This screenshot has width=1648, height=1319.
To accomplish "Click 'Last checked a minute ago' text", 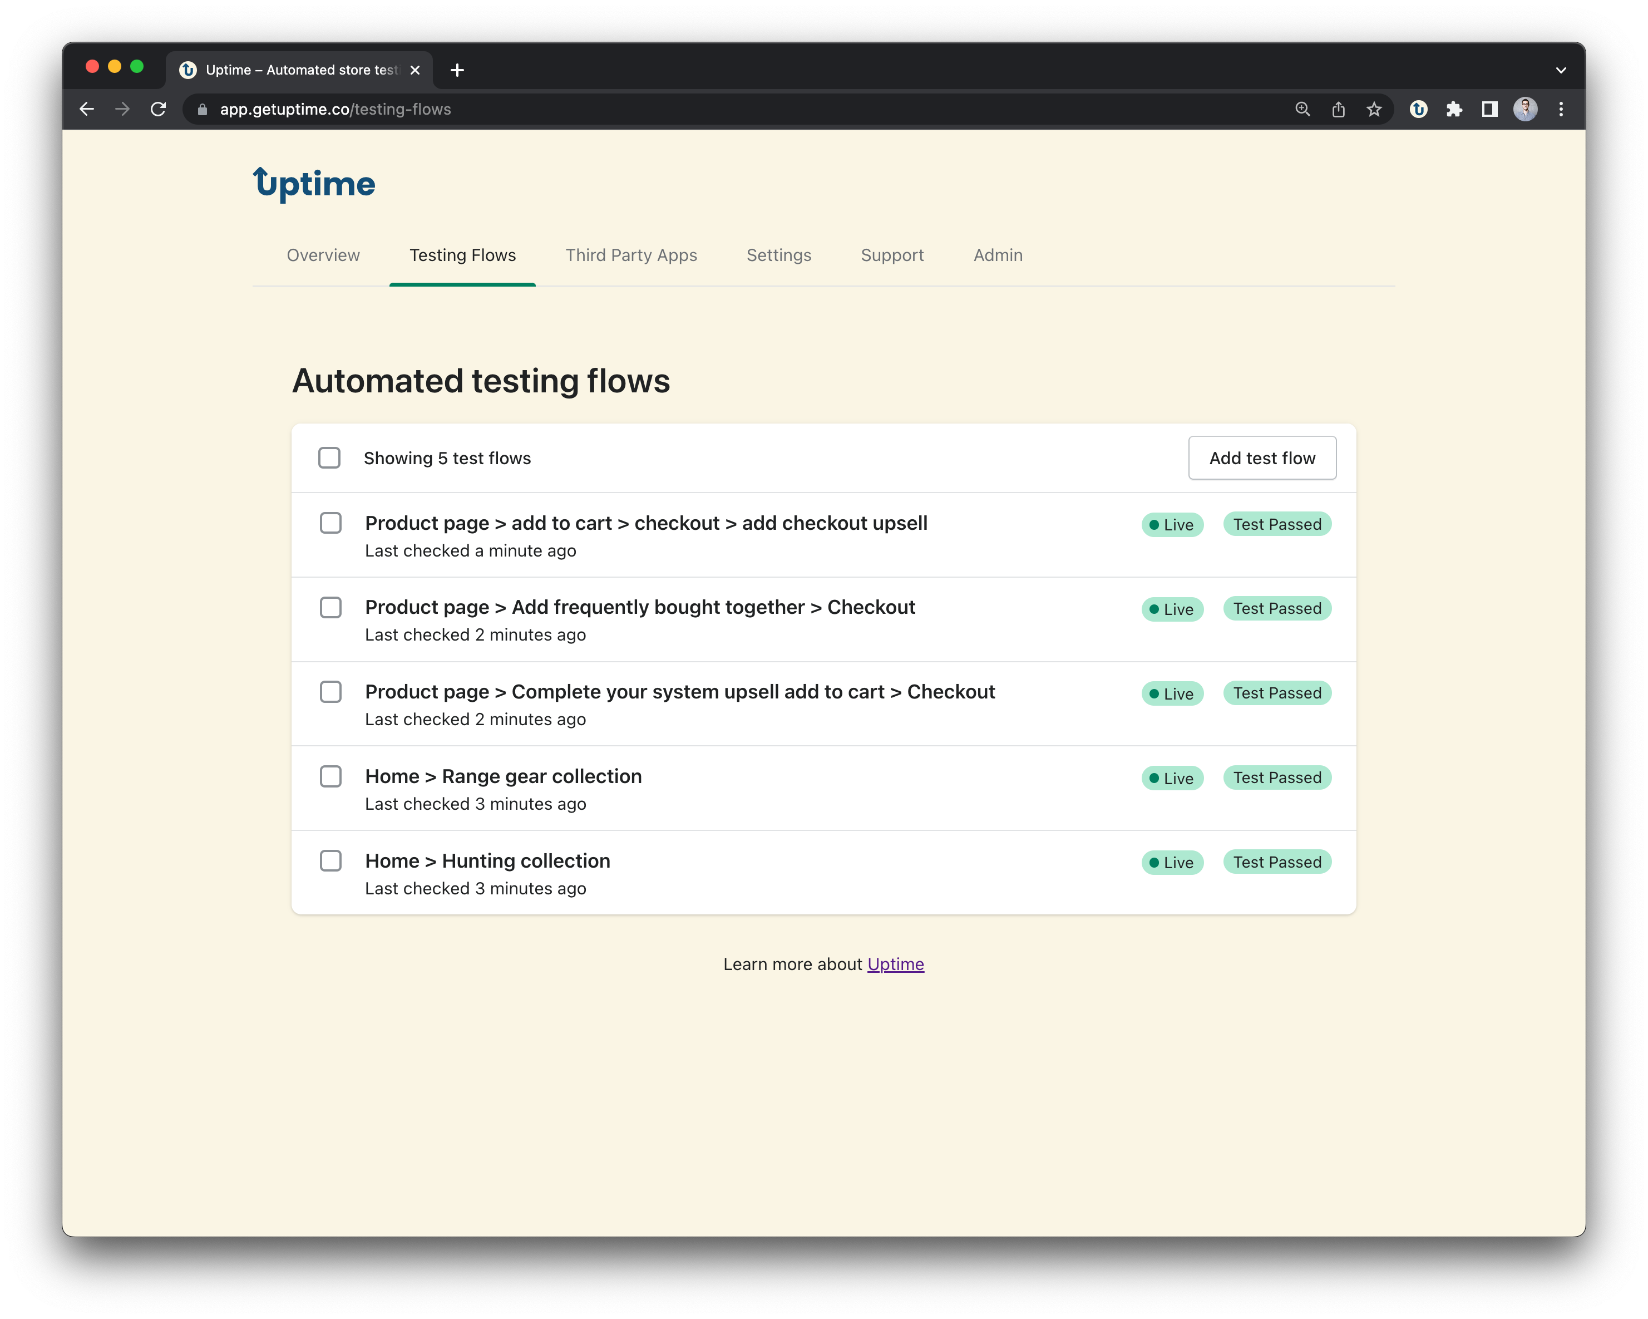I will click(x=470, y=552).
